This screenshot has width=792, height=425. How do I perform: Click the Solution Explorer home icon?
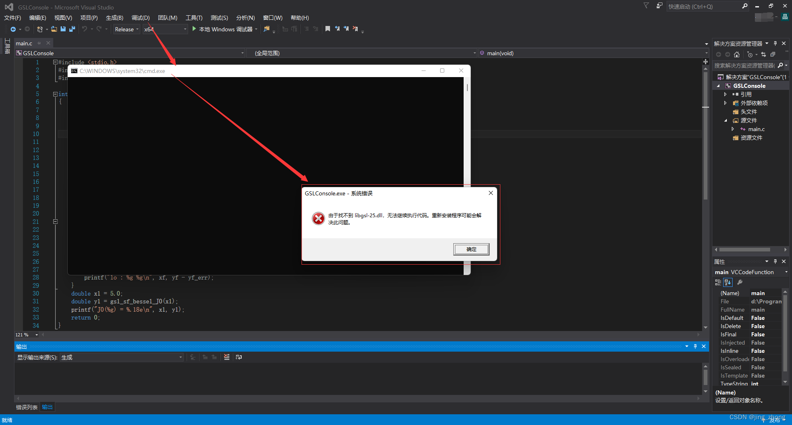click(737, 54)
